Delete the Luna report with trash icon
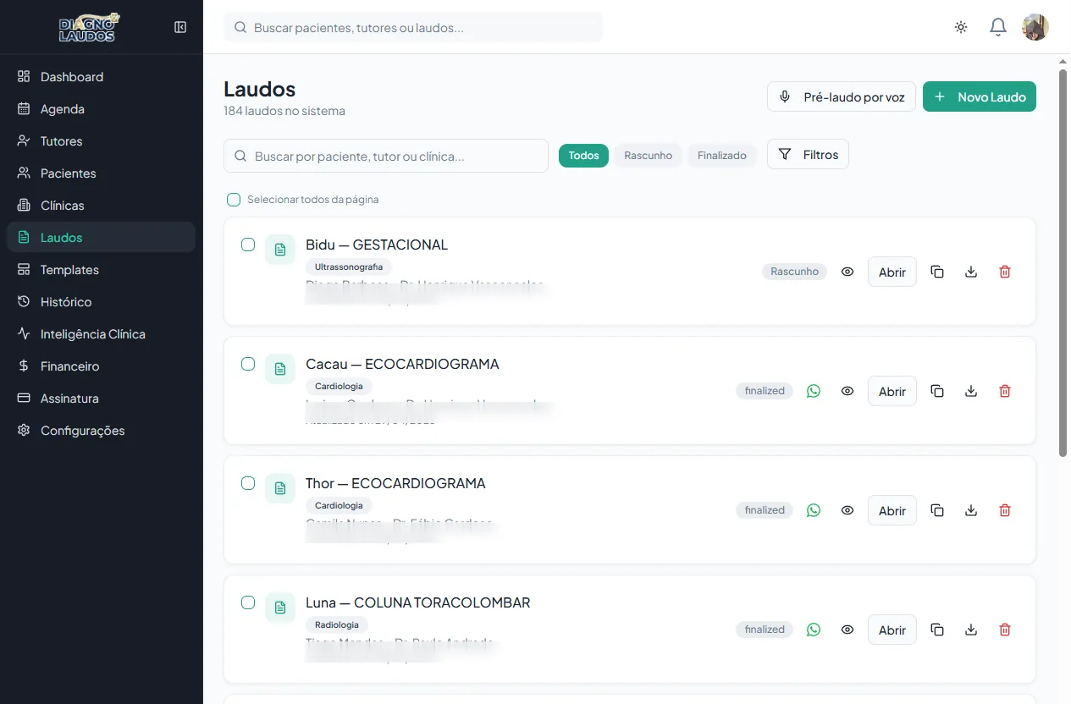 pos(1005,630)
